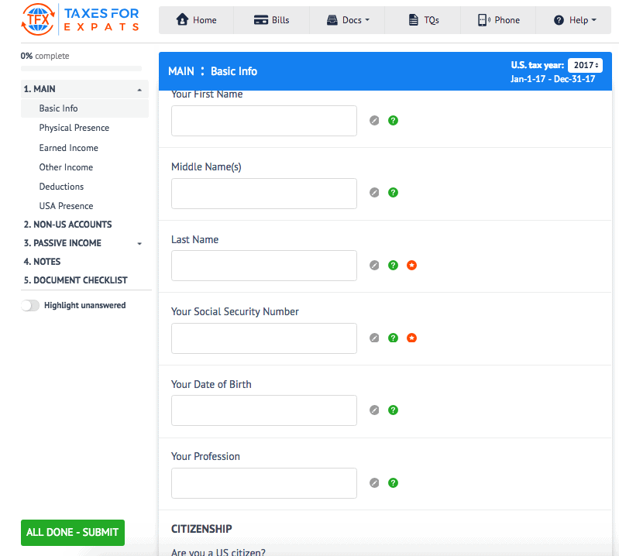Viewport: 619px width, 556px height.
Task: Click the Taxes For Expats logo
Action: (x=80, y=19)
